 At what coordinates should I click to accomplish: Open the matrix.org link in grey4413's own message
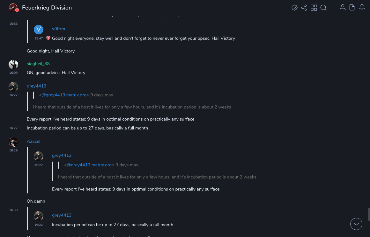click(x=64, y=95)
